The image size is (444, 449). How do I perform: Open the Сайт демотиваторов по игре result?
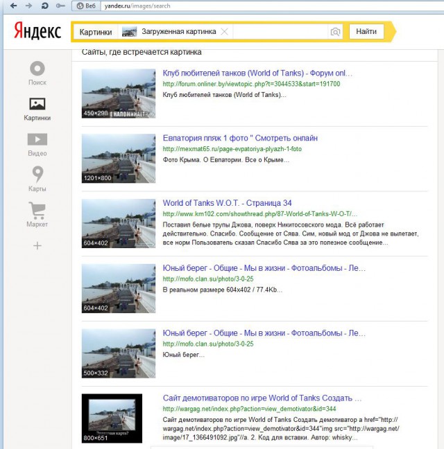262,398
